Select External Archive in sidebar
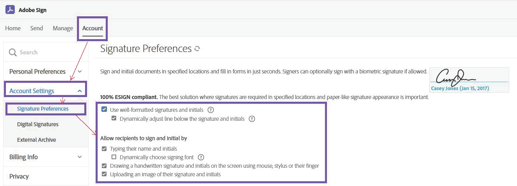517x186 pixels. click(37, 140)
